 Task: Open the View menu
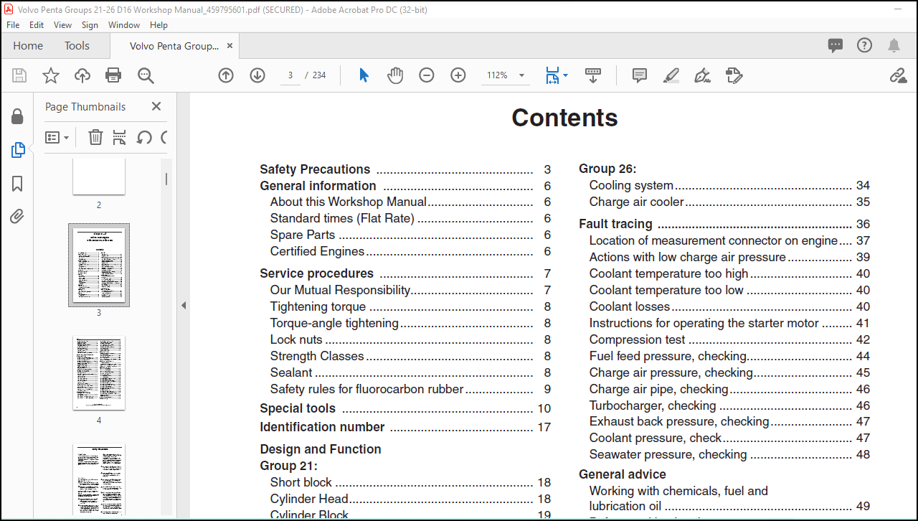[62, 24]
